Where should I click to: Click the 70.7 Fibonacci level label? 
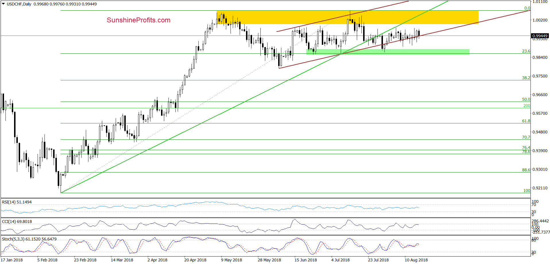[x=526, y=137]
